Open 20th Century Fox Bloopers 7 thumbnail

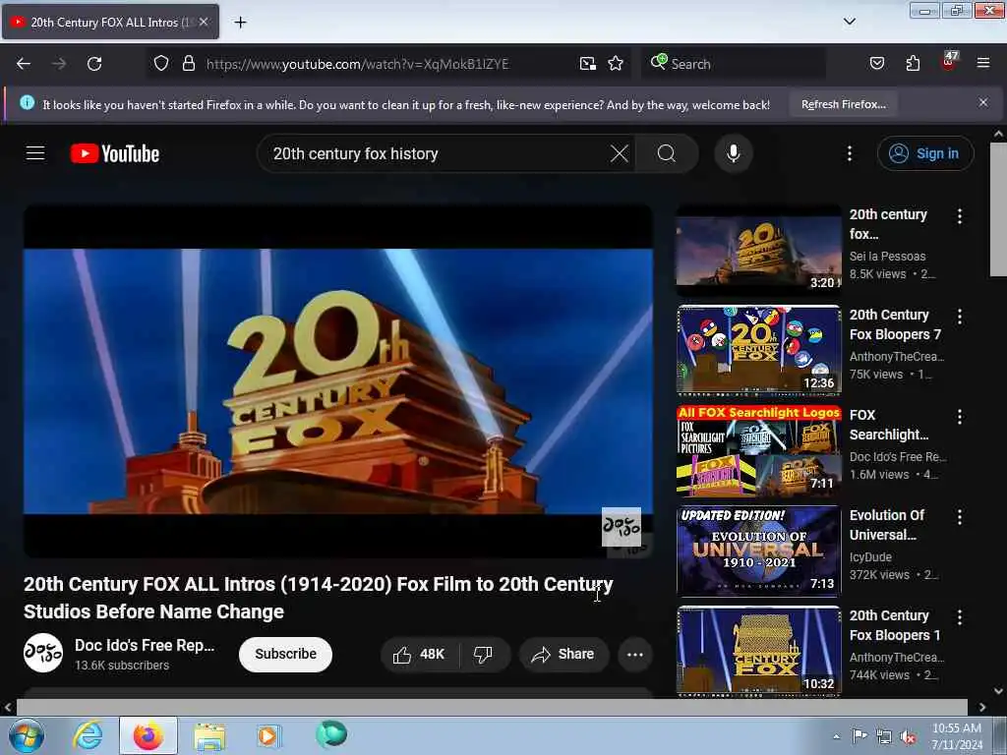pos(759,350)
